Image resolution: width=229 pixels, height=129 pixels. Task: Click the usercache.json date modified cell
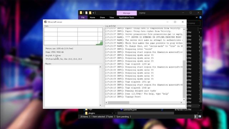[x=183, y=110]
